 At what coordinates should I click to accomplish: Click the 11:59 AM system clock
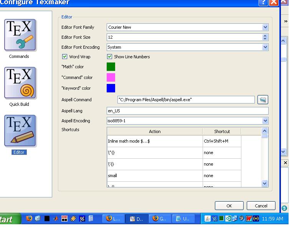[272, 219]
